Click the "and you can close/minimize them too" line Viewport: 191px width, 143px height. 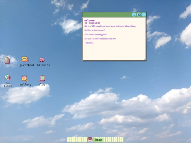click(100, 39)
